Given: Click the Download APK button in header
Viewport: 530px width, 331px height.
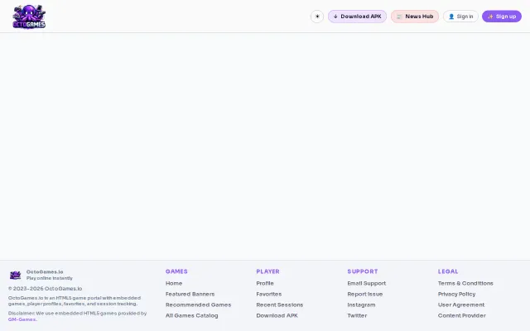Looking at the screenshot, I should coord(357,17).
